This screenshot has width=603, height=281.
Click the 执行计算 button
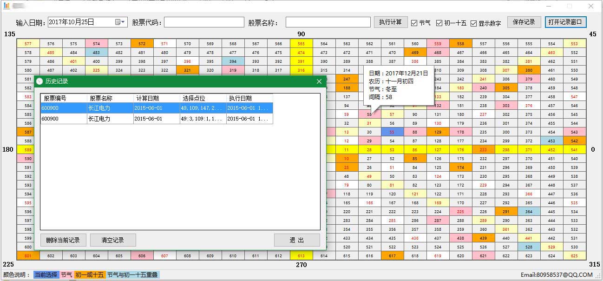(x=391, y=22)
